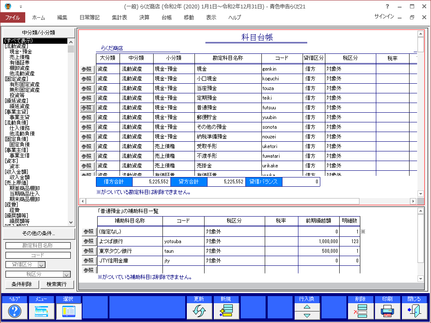Click the 選択 function icon
This screenshot has width=431, height=323.
coord(69,311)
